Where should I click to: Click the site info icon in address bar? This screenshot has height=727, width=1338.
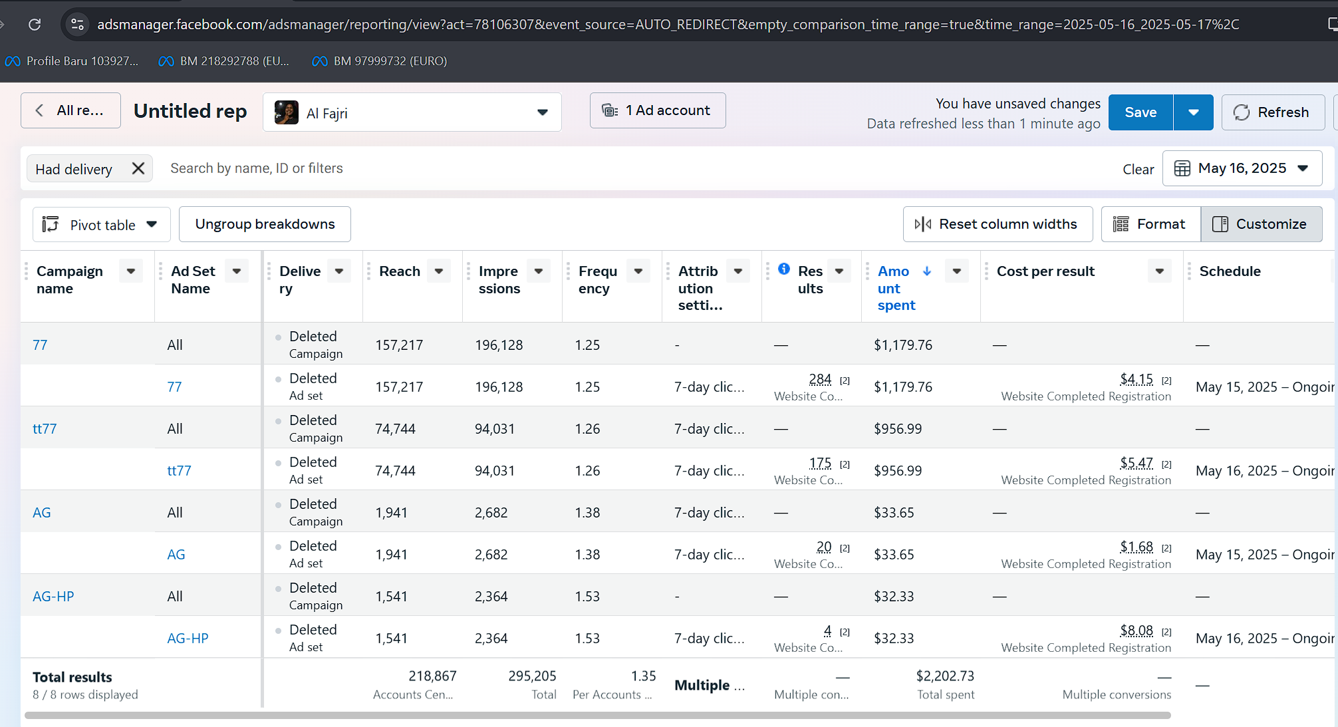coord(77,25)
